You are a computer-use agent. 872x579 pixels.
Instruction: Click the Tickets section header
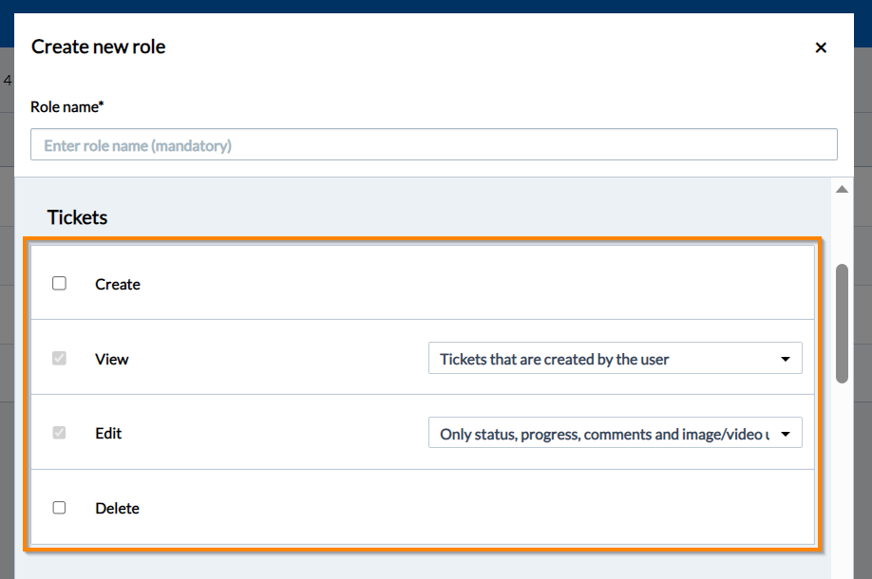77,217
